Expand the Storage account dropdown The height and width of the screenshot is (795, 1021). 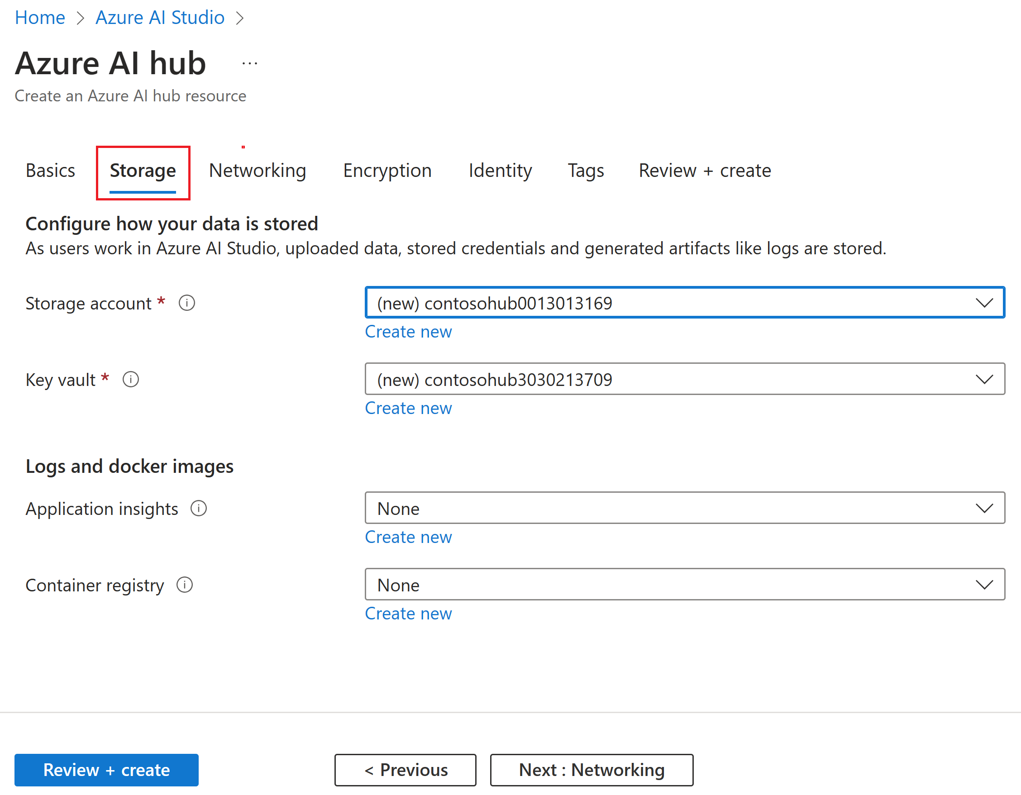click(684, 303)
